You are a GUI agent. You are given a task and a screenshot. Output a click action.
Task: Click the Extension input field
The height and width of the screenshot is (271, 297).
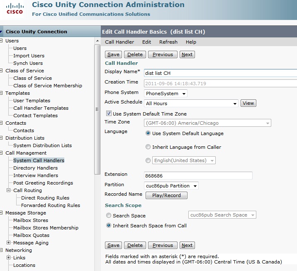[x=198, y=175]
